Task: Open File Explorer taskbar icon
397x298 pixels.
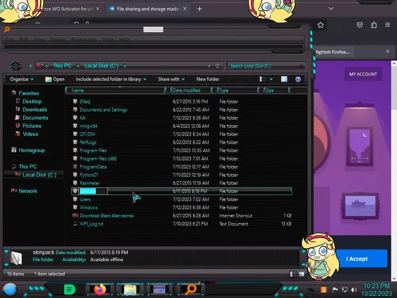Action: click(x=130, y=289)
